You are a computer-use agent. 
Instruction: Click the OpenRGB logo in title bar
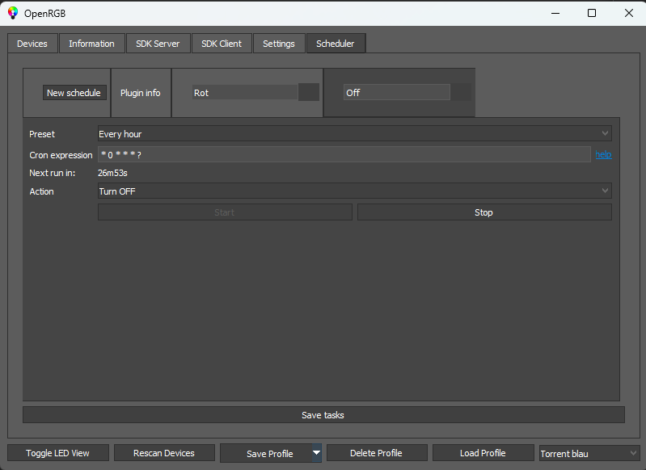[x=13, y=13]
